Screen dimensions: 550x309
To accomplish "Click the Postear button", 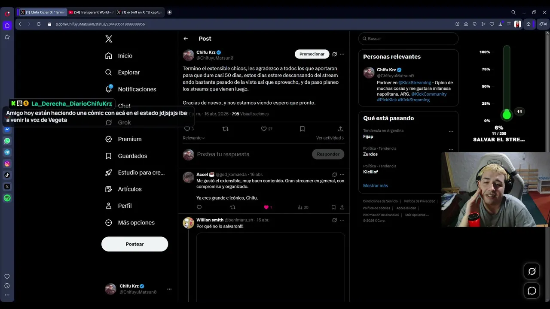I will tap(134, 244).
